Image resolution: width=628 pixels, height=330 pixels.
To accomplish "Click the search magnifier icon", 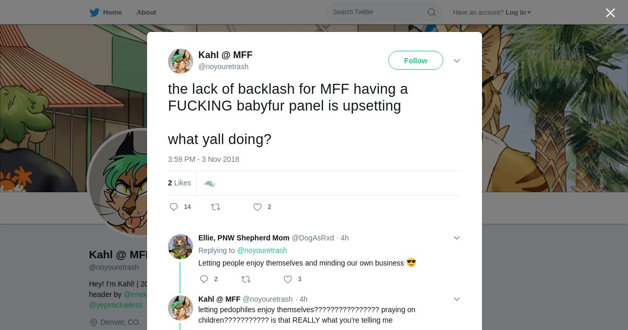I will [x=432, y=12].
